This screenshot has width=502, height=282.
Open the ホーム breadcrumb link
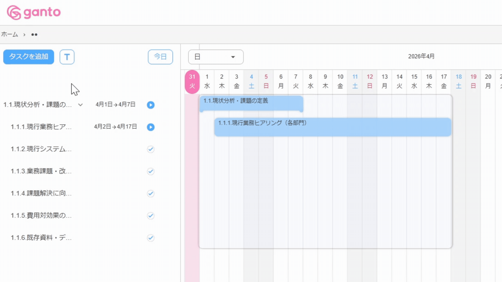[10, 34]
